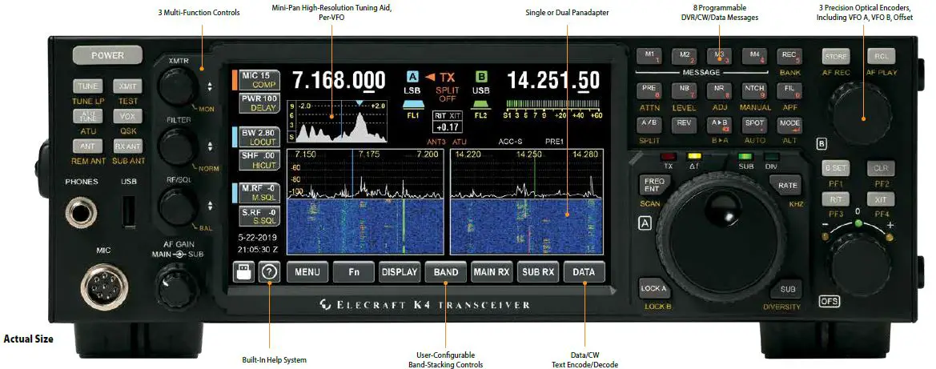Toggle the XIT PF4 button
The width and height of the screenshot is (936, 369).
pyautogui.click(x=882, y=199)
